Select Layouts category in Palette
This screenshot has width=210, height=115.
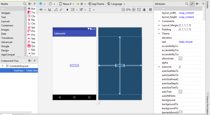click(x=6, y=21)
